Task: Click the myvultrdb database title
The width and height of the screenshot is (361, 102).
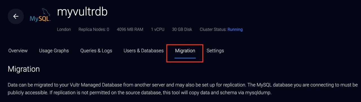Action: pos(82,12)
